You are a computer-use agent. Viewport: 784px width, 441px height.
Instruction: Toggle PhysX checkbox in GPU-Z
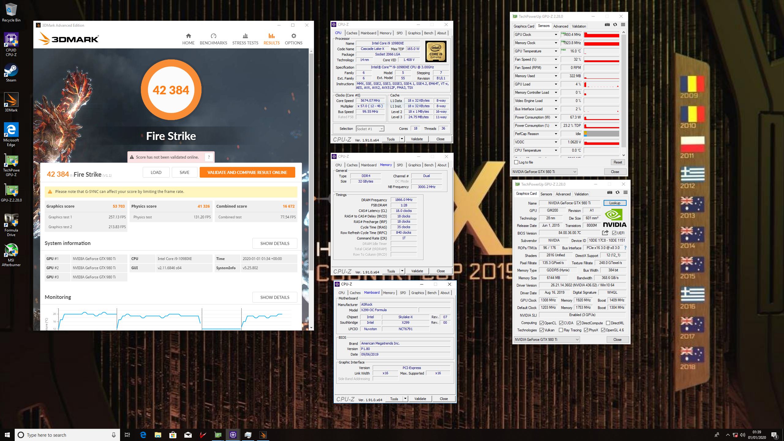(x=586, y=330)
